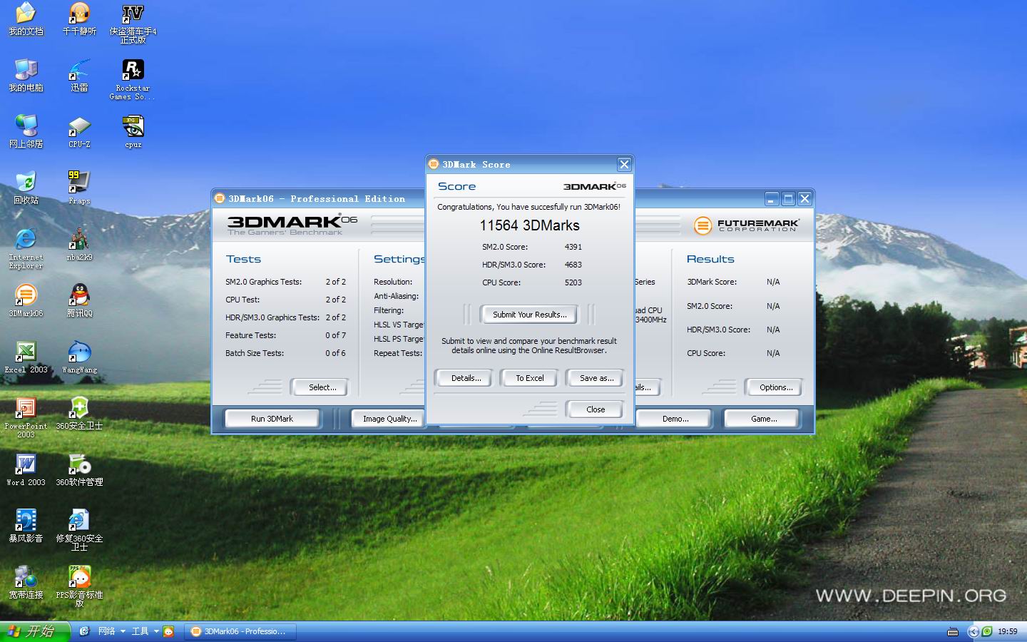Select the cpuz desktop icon
The image size is (1027, 642).
(133, 132)
